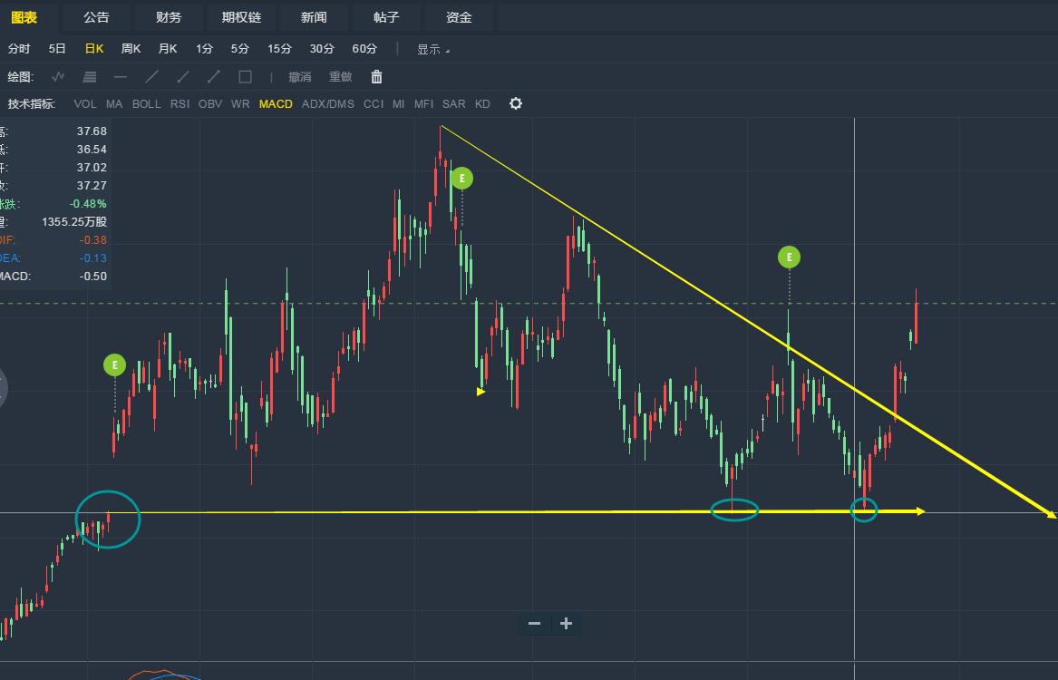
Task: Zoom out chart with minus button
Action: click(x=534, y=624)
